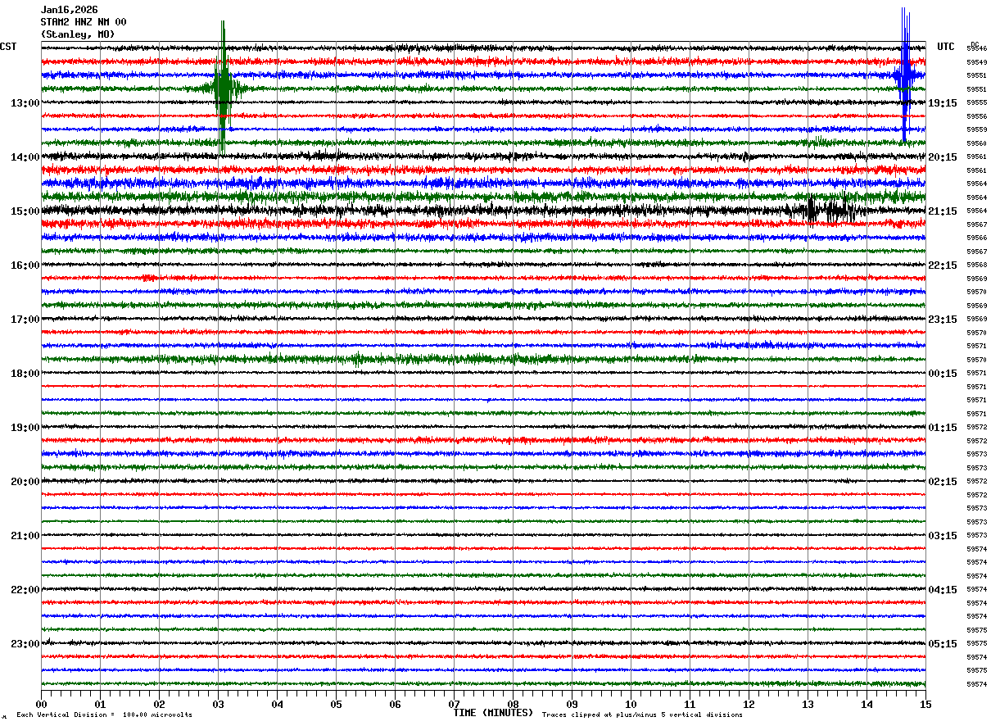Image resolution: width=991 pixels, height=726 pixels.
Task: Click the TIME (MINUTES) axis title
Action: 493,712
